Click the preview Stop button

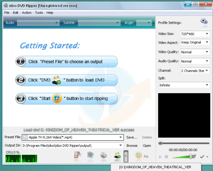coord(166,157)
